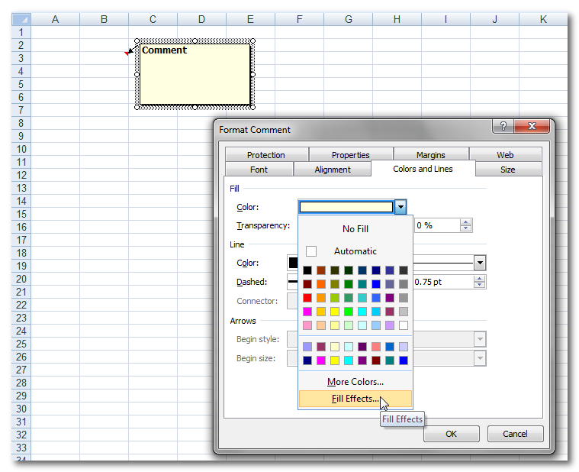
Task: Open the line style dropdown arrow
Action: pyautogui.click(x=480, y=263)
